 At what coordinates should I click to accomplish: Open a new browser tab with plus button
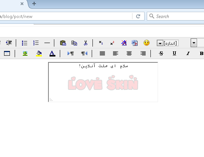(34, 4)
